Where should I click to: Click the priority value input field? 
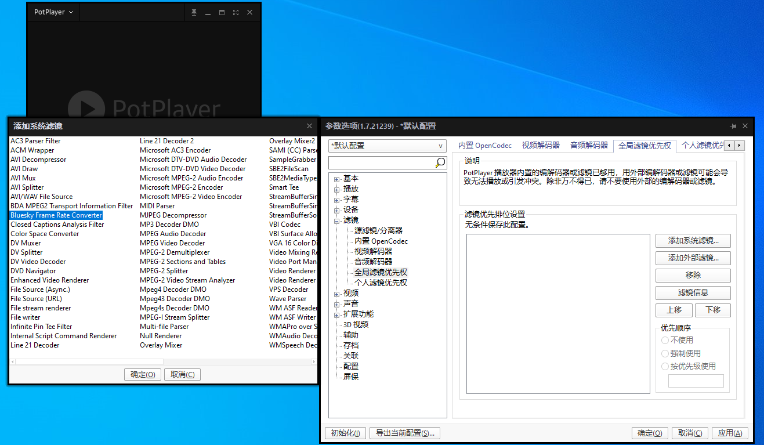point(696,381)
